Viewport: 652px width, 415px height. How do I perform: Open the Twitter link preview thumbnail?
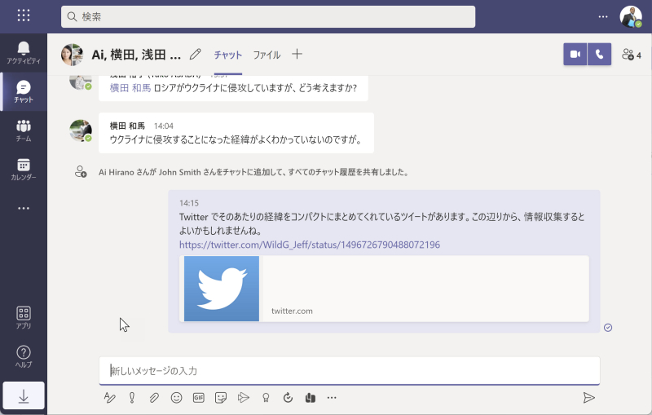222,289
